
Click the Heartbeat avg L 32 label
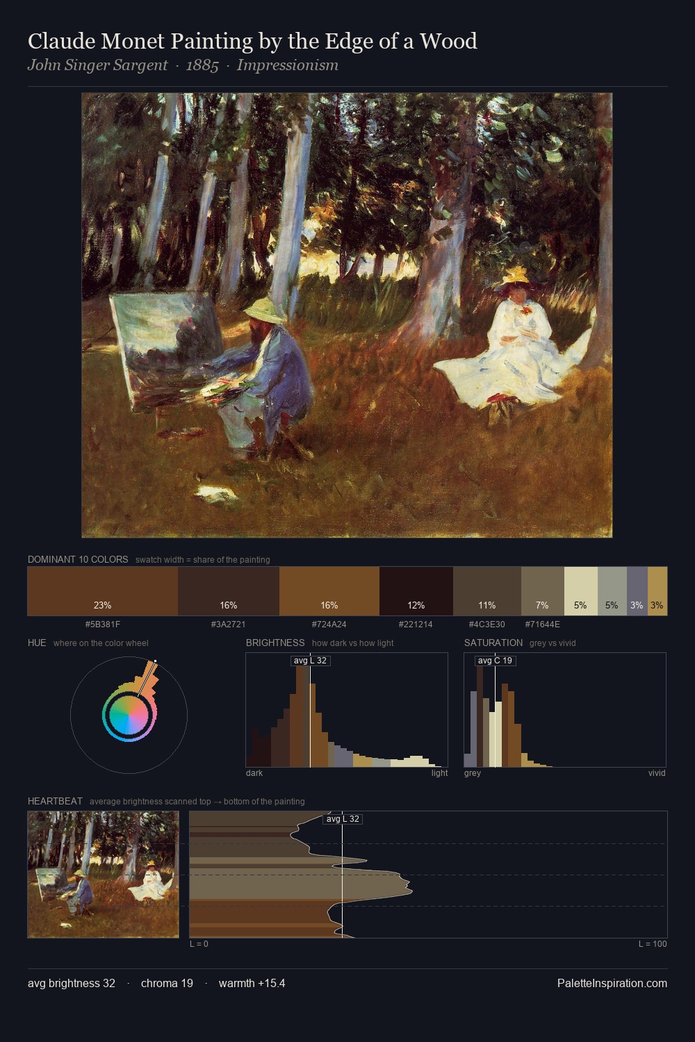343,819
